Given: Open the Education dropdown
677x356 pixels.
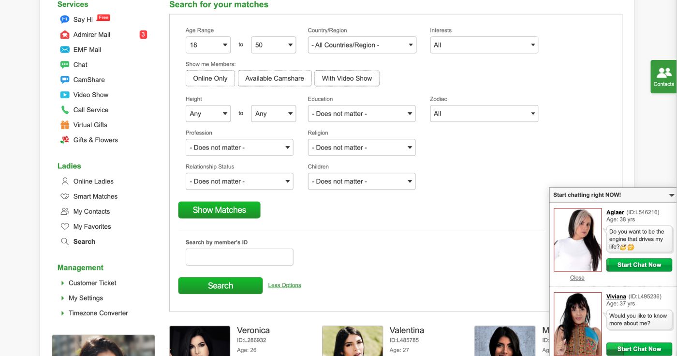Looking at the screenshot, I should tap(362, 114).
